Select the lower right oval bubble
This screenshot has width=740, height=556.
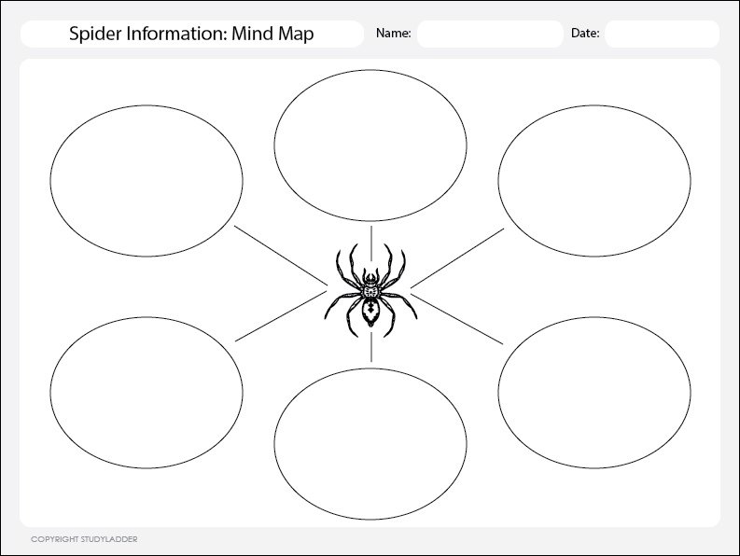click(594, 393)
